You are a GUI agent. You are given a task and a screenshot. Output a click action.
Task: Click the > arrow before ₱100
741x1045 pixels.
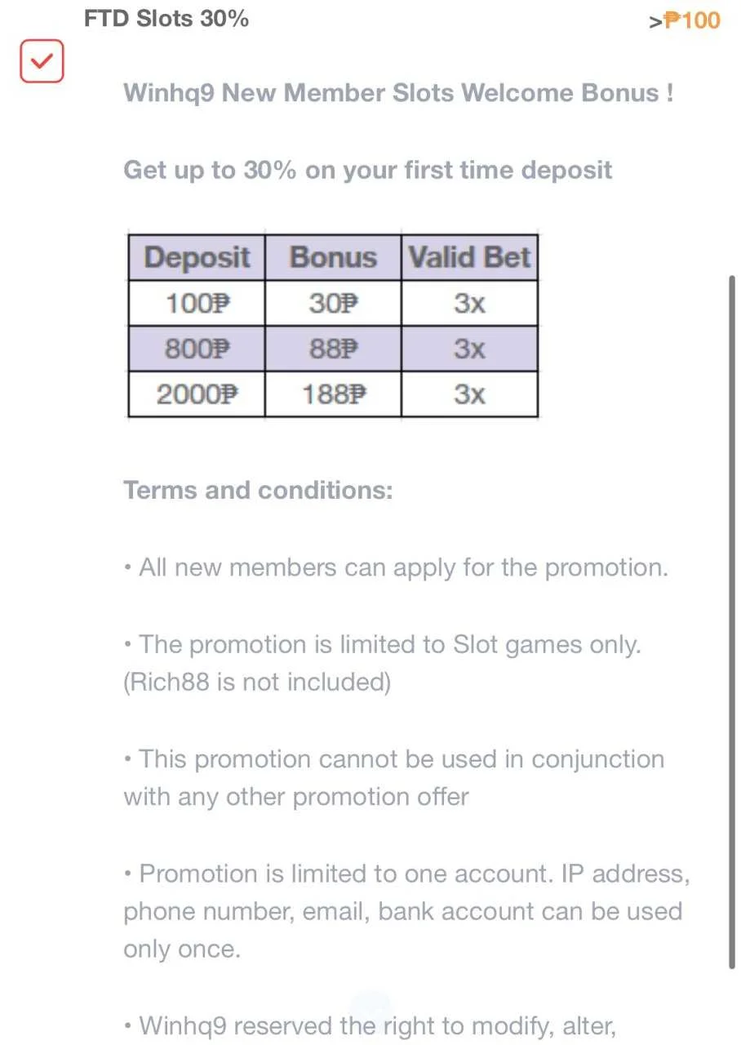(655, 22)
